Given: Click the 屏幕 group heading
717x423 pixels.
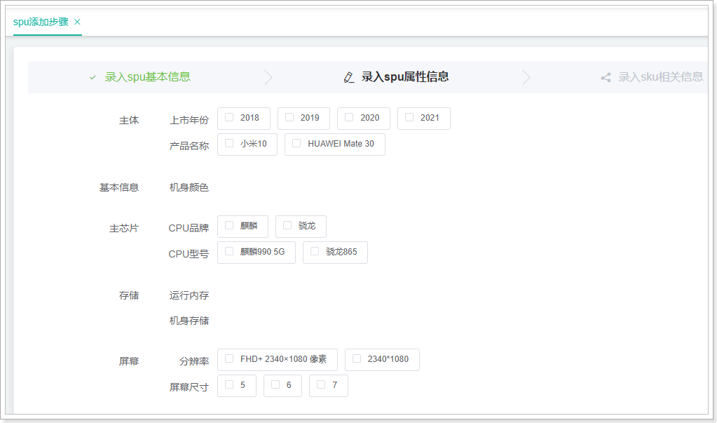Looking at the screenshot, I should click(129, 362).
